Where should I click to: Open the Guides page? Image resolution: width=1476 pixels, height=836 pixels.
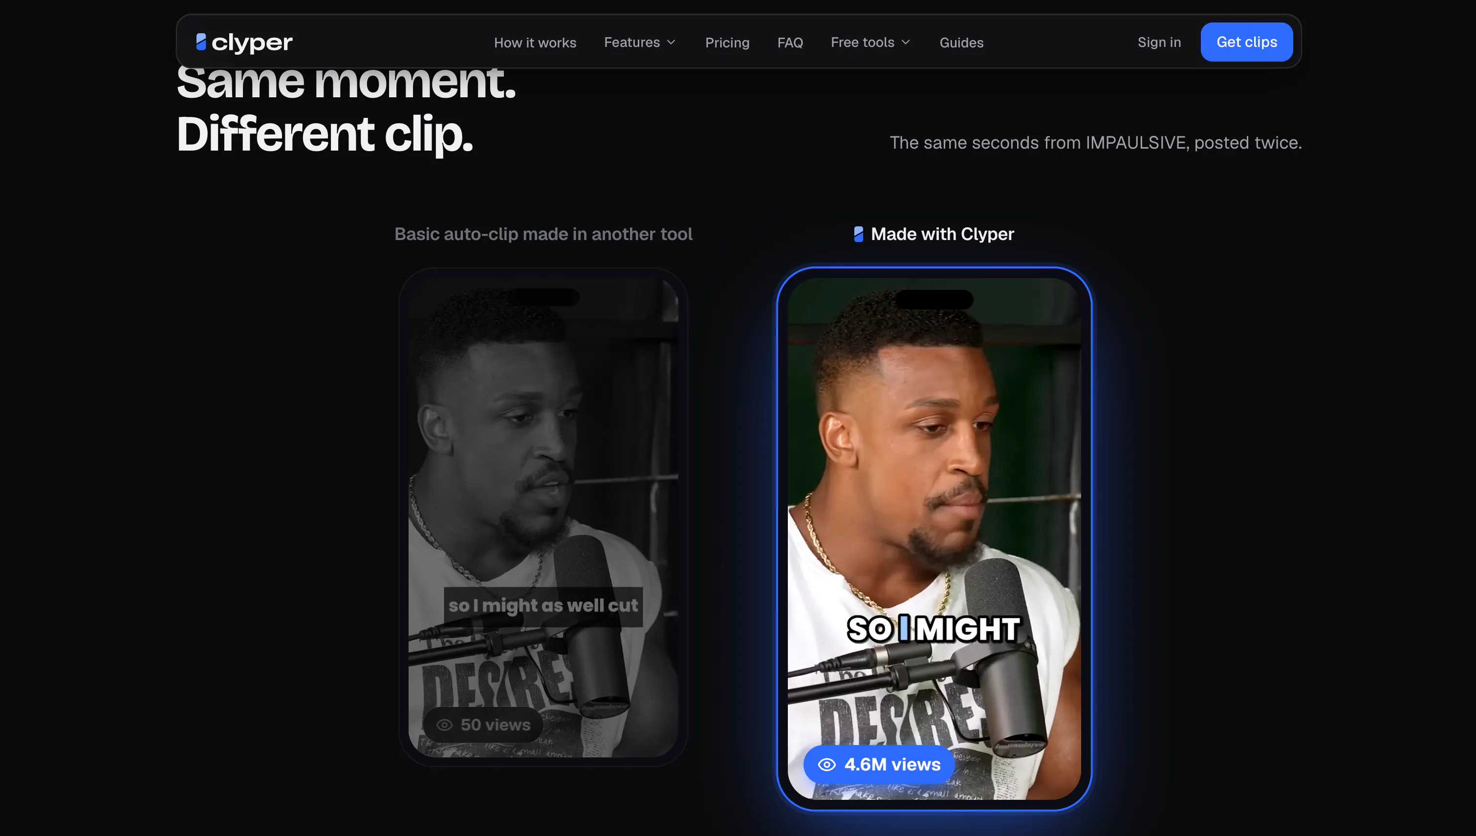coord(961,43)
